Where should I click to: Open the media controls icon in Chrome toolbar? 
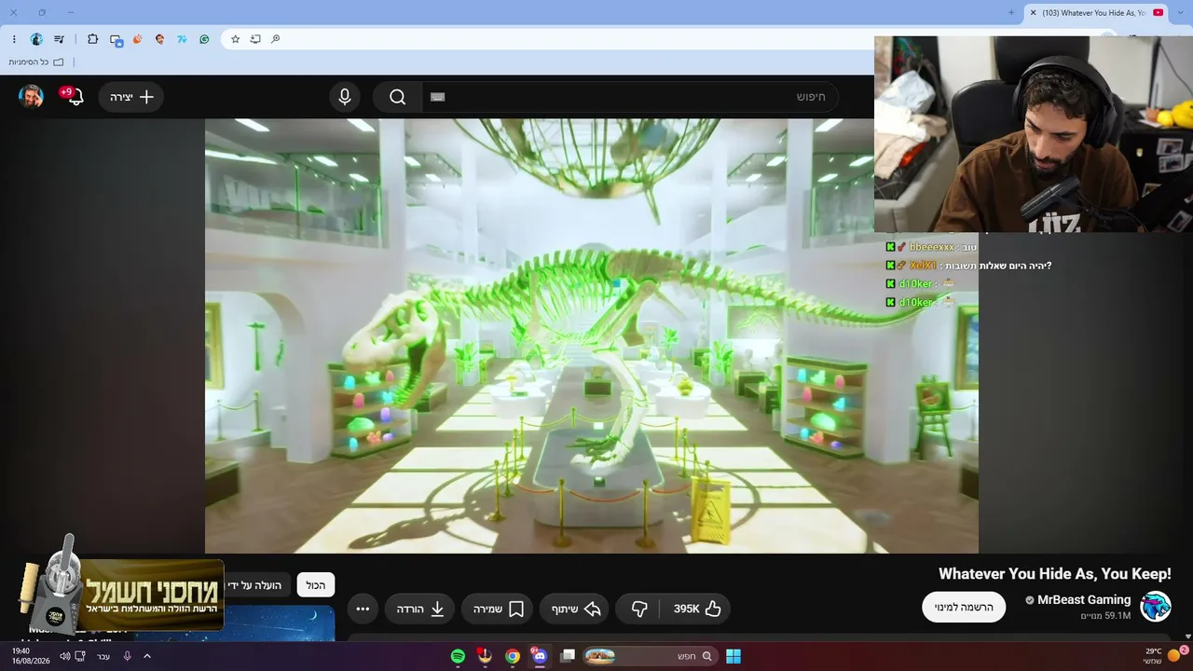click(x=60, y=39)
